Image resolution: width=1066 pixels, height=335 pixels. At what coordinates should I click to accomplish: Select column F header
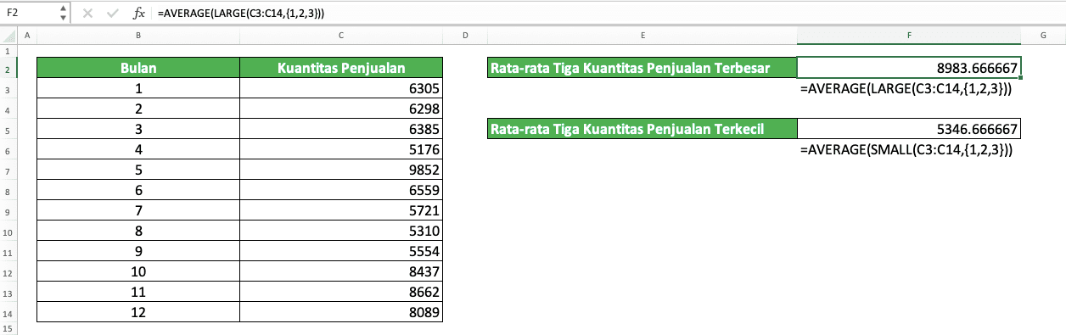click(909, 35)
